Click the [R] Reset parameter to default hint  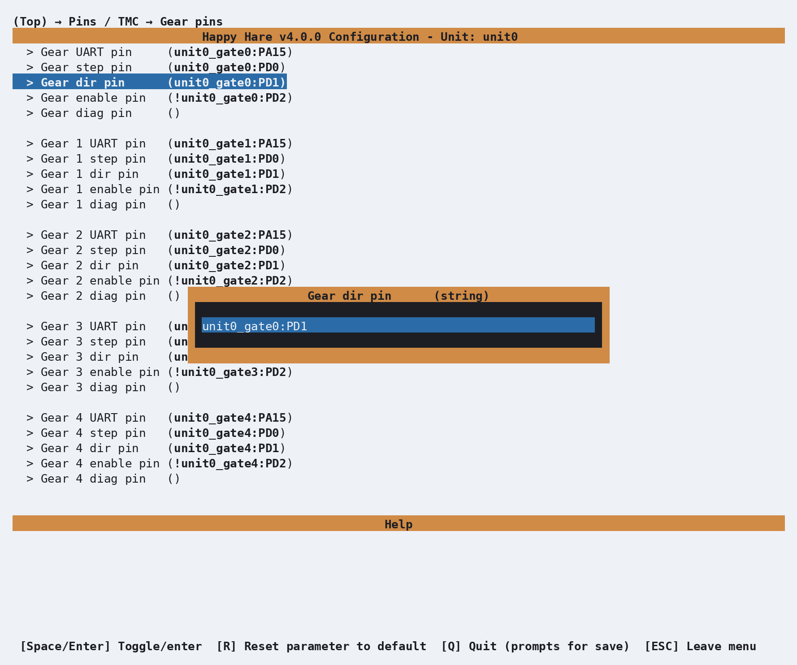coord(321,646)
